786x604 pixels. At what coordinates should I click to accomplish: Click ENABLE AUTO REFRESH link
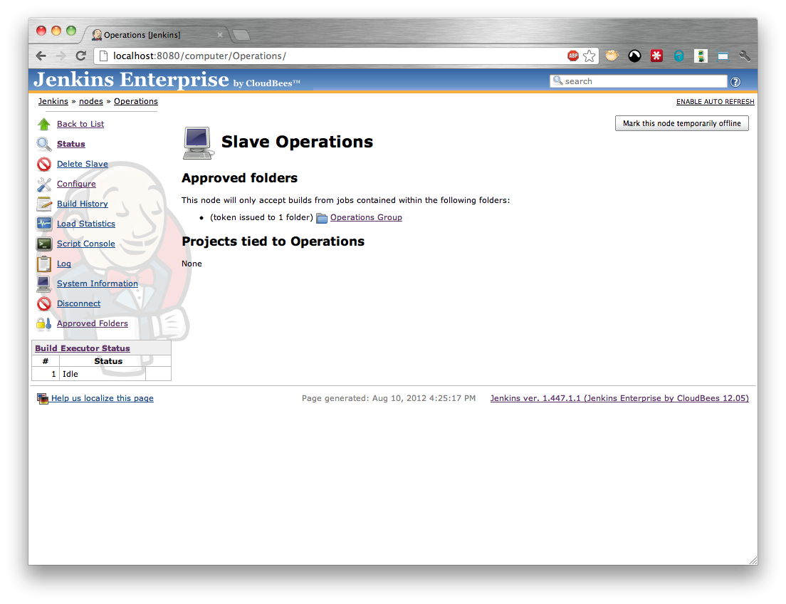pyautogui.click(x=715, y=101)
